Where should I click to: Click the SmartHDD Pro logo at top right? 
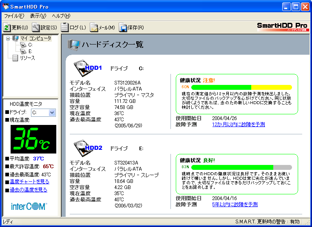click(x=283, y=27)
